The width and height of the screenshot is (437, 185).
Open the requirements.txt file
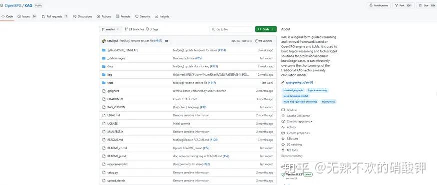coord(117,164)
